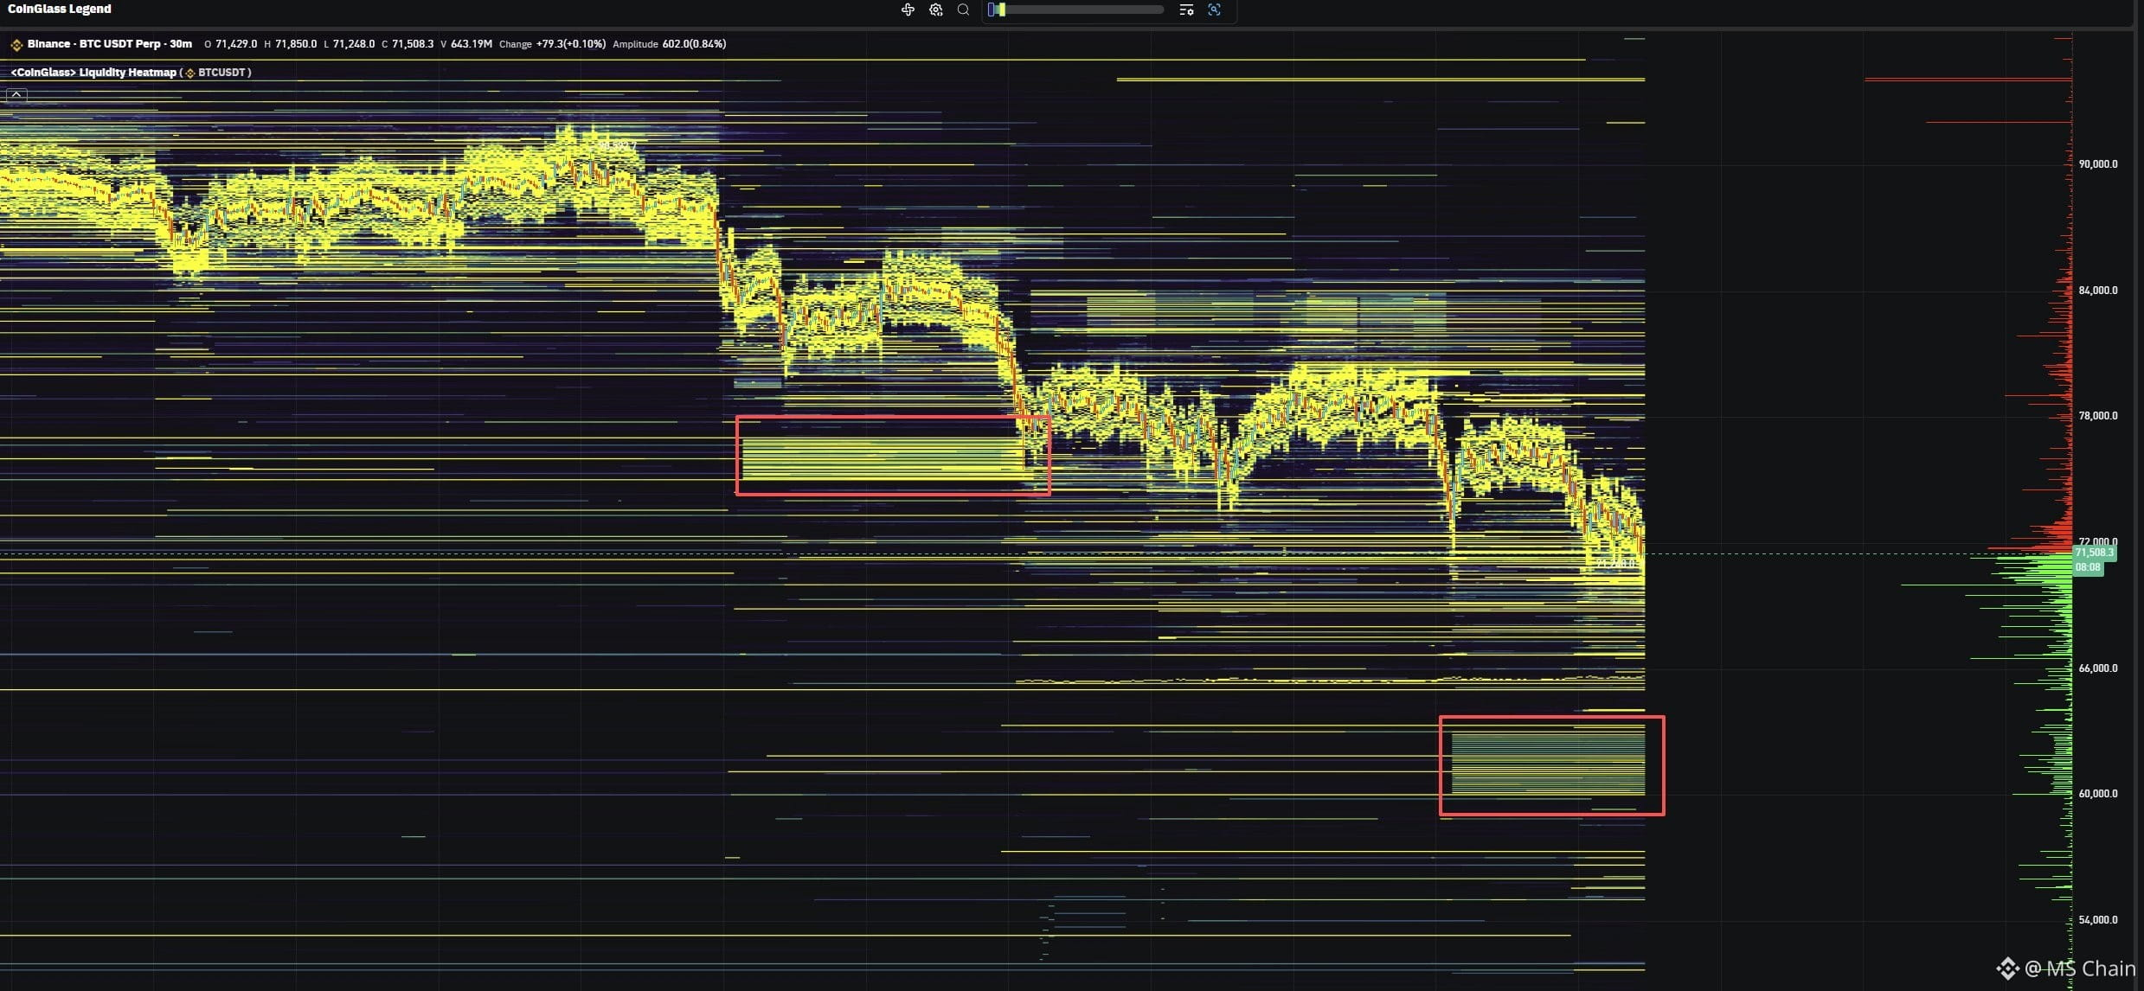The width and height of the screenshot is (2144, 991).
Task: Click the blue left handle of heatmap slider
Action: [x=992, y=10]
